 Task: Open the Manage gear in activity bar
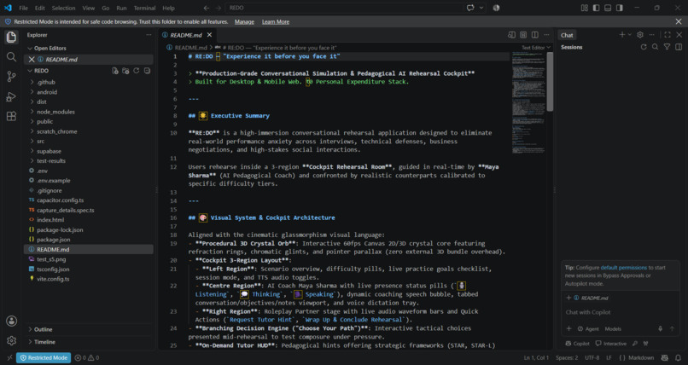pos(11,340)
